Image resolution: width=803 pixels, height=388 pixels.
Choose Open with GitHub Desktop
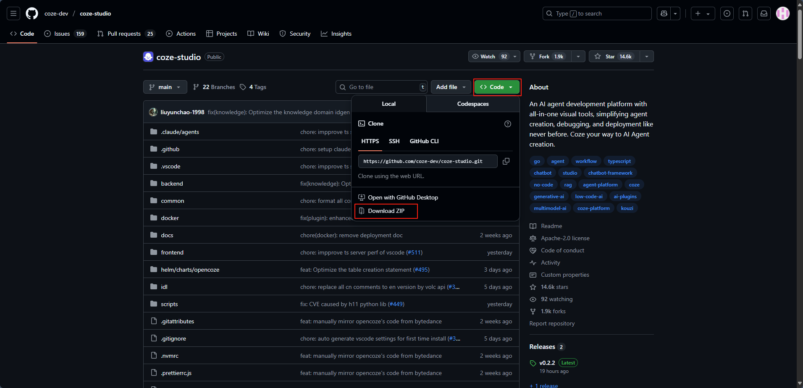(x=398, y=198)
